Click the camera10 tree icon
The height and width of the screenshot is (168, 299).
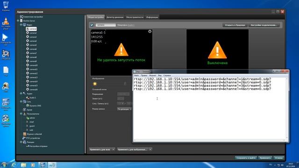(x=28, y=65)
